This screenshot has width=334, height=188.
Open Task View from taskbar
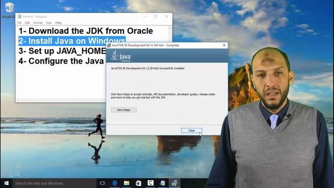102,183
